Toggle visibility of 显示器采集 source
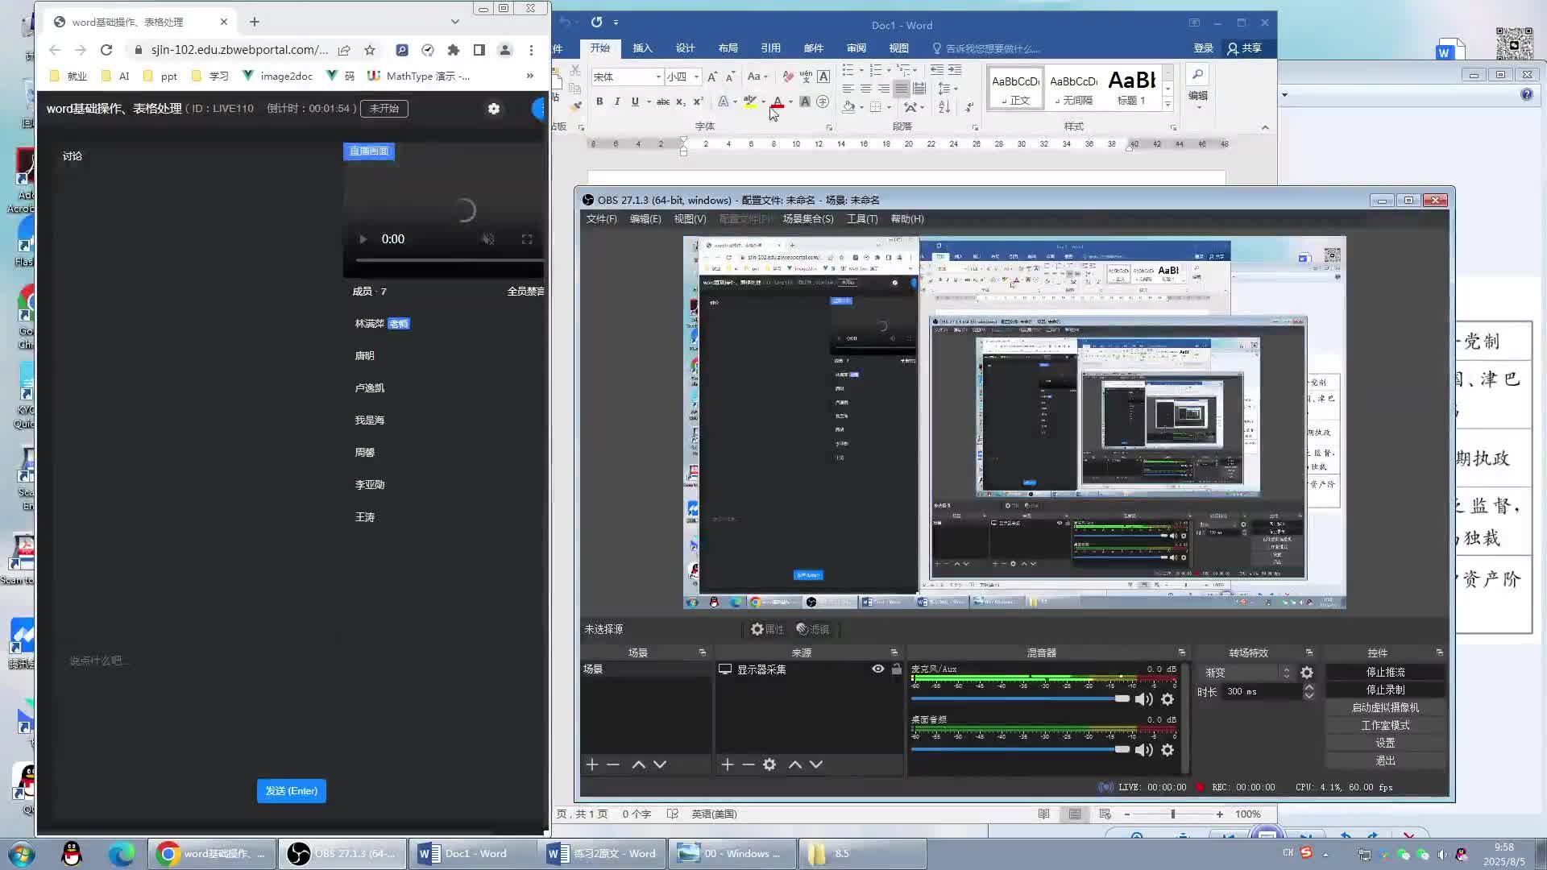Screen dimensions: 1547x870 [x=877, y=669]
